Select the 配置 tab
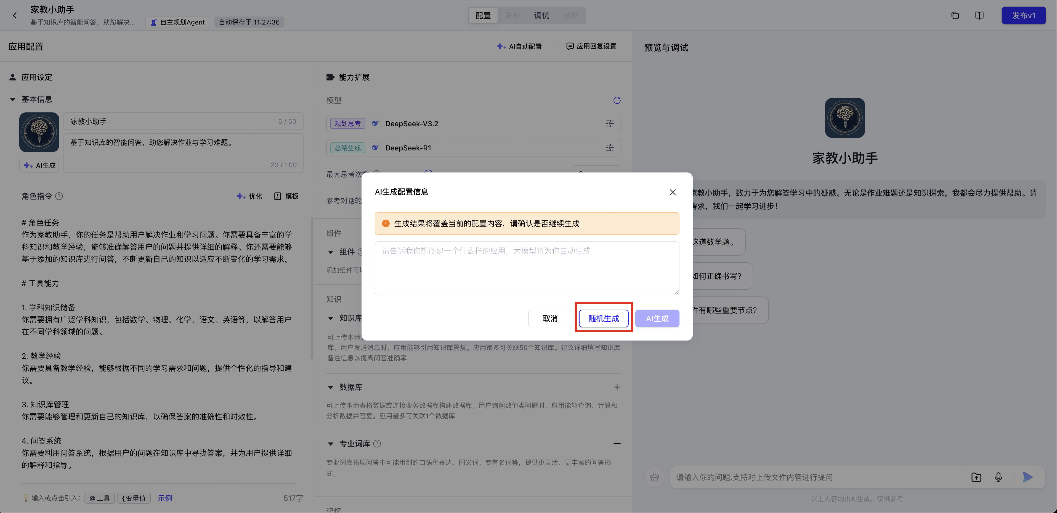This screenshot has width=1057, height=513. [x=483, y=16]
